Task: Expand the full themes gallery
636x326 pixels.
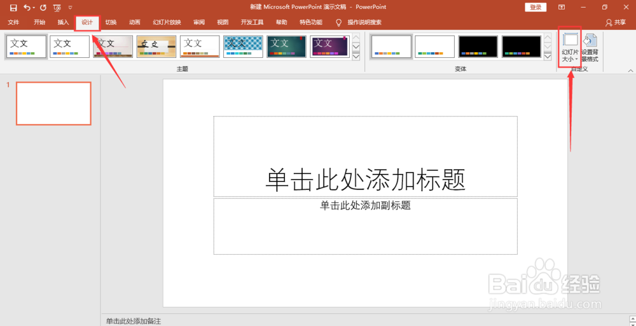Action: [x=356, y=57]
